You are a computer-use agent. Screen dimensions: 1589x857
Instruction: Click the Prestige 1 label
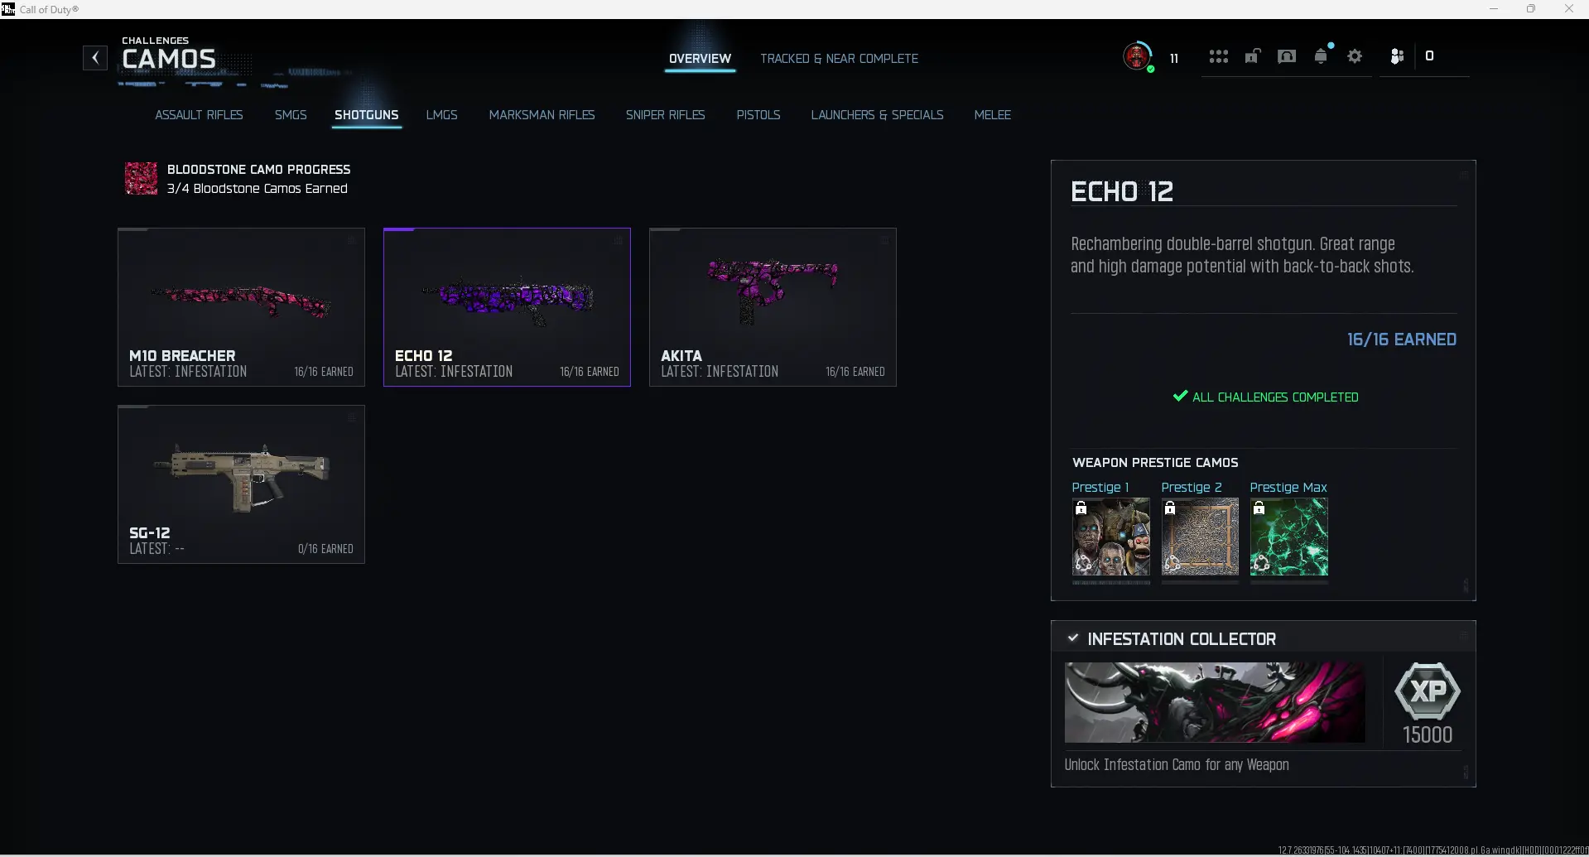click(x=1100, y=488)
